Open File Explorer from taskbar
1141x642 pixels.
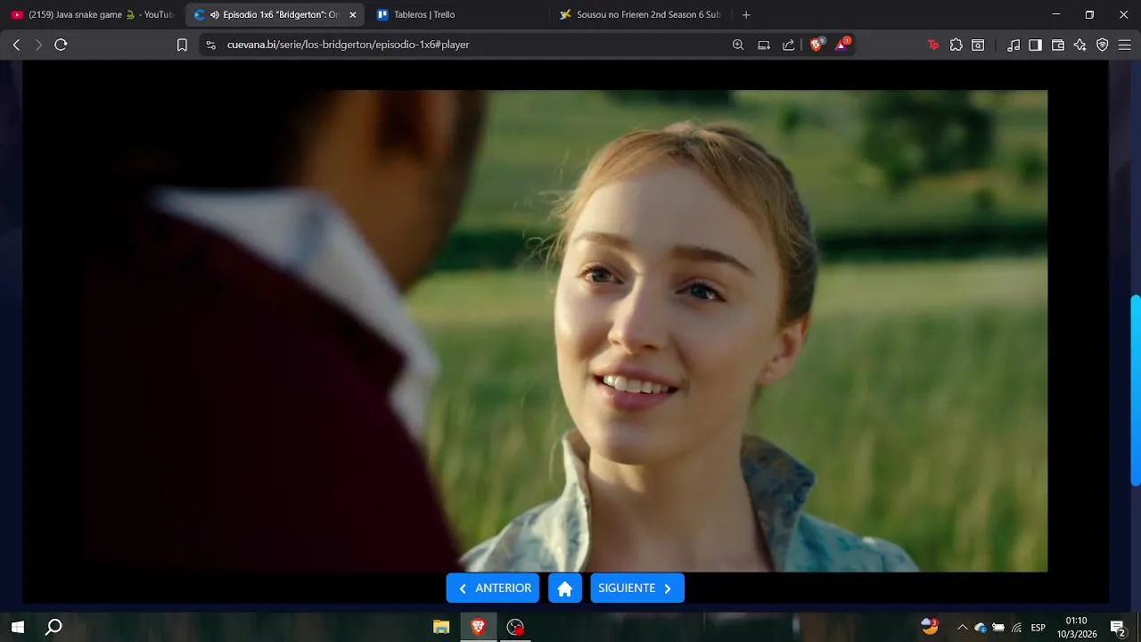(x=441, y=627)
